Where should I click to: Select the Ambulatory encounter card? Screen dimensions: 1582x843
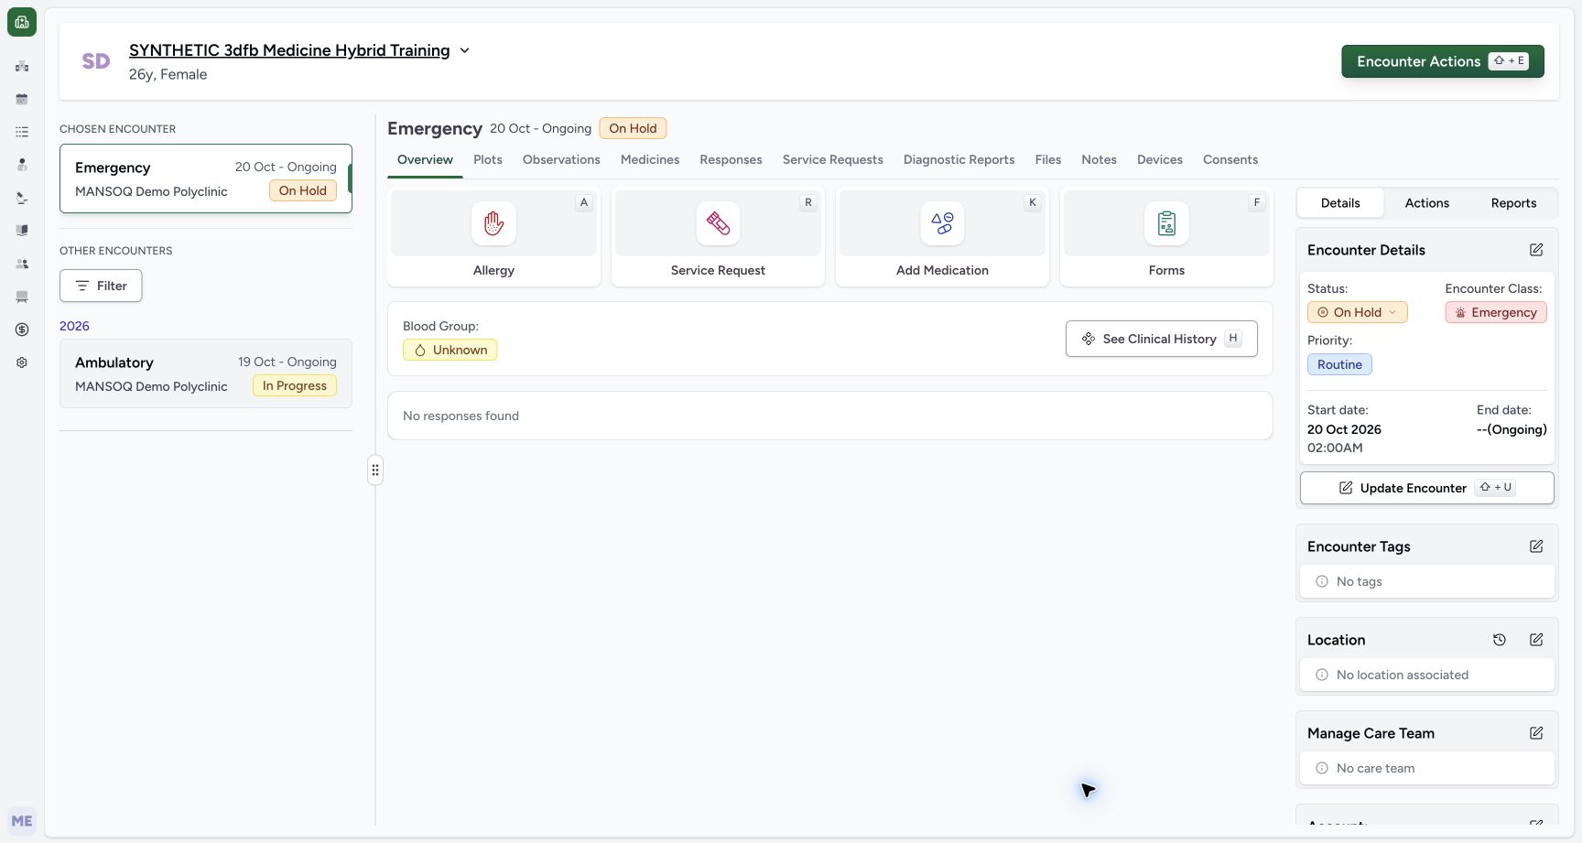tap(206, 373)
